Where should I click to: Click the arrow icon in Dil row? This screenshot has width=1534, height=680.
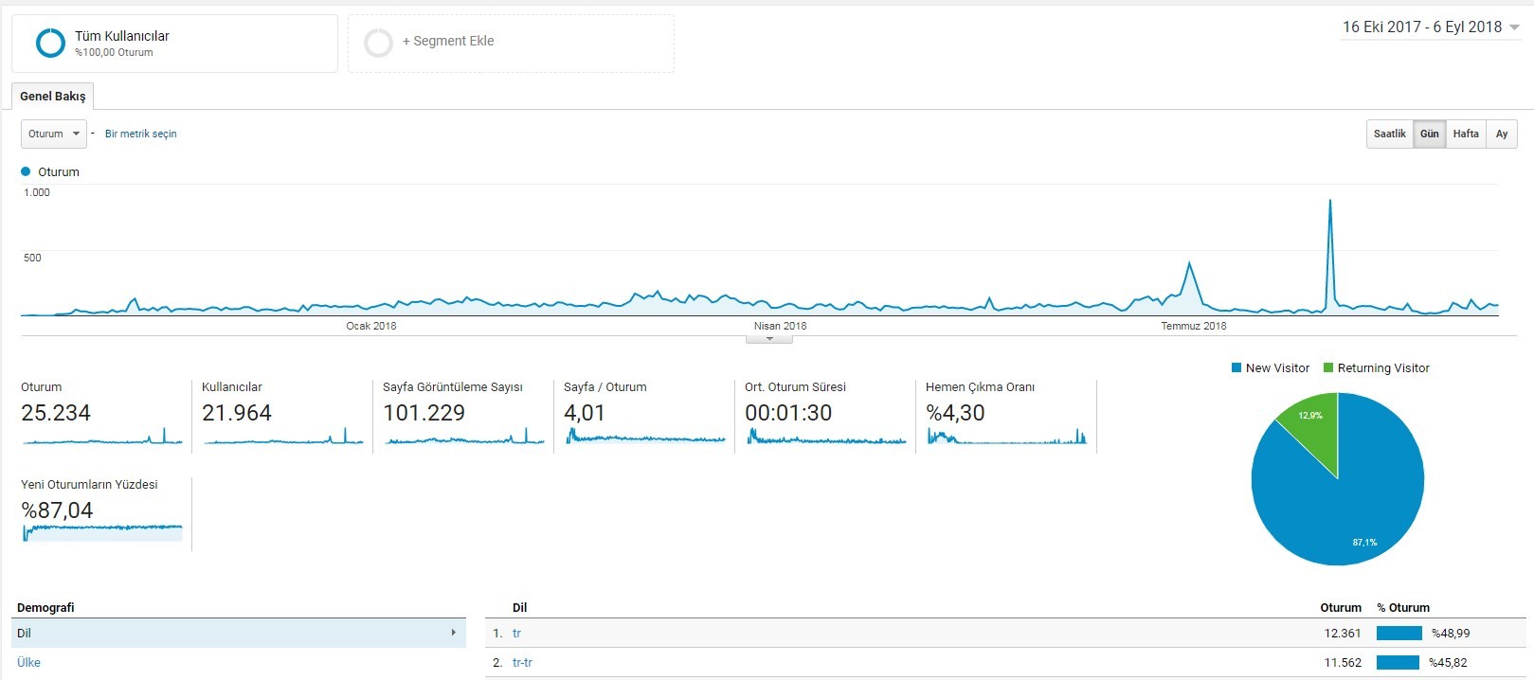pos(454,633)
